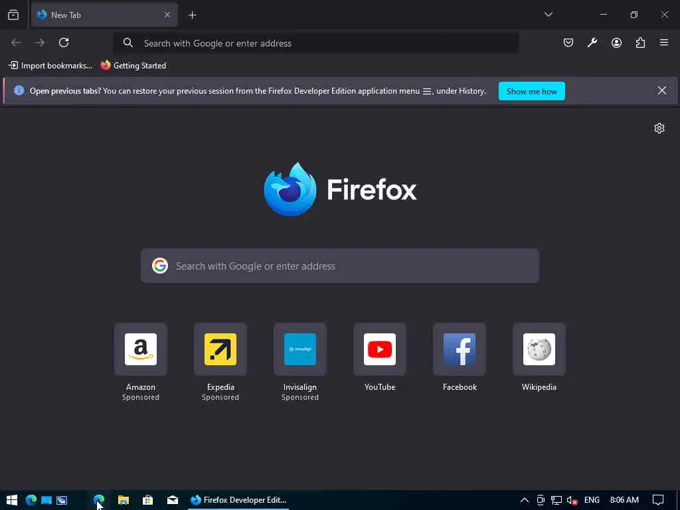
Task: Click the Google logo in search box
Action: click(x=160, y=266)
